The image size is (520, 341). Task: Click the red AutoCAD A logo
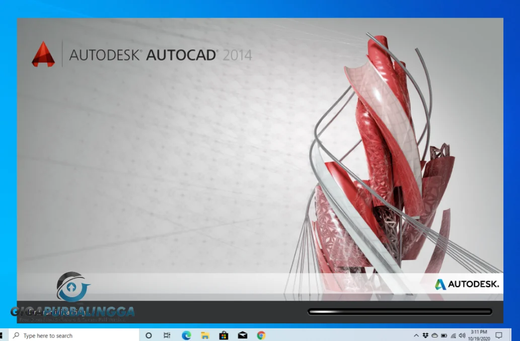tap(43, 54)
